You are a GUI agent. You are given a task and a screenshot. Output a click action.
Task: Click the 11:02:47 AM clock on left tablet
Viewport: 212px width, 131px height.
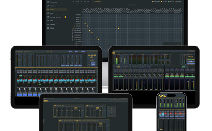point(92,56)
